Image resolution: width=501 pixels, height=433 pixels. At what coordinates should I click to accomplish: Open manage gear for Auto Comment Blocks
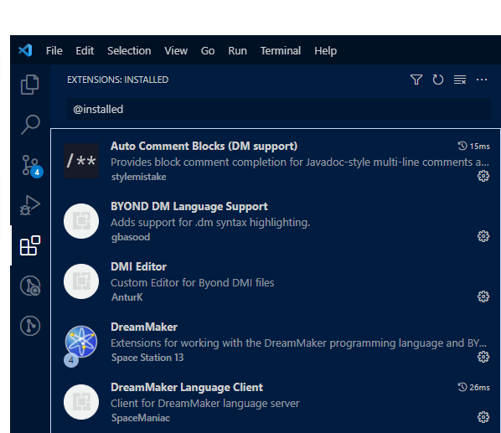pos(483,176)
